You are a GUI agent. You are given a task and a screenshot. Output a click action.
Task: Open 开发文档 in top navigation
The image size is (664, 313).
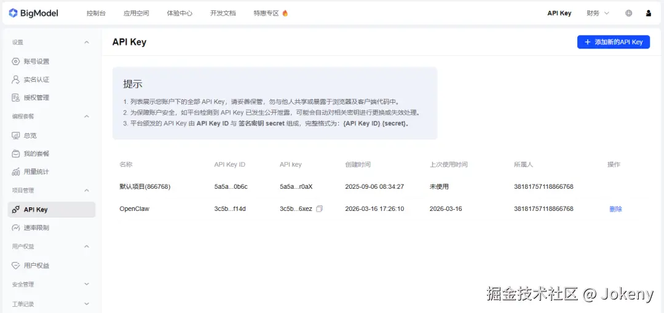223,13
